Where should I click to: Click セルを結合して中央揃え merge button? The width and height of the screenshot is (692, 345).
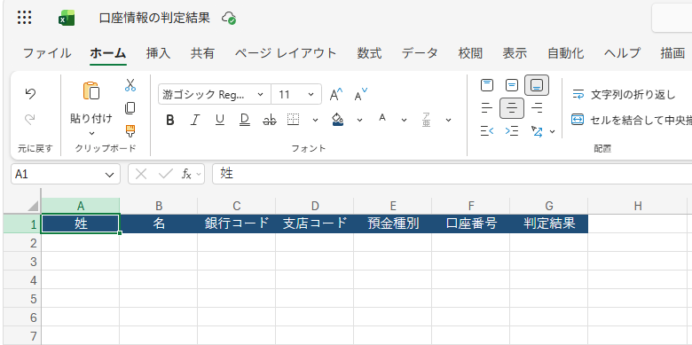point(631,120)
